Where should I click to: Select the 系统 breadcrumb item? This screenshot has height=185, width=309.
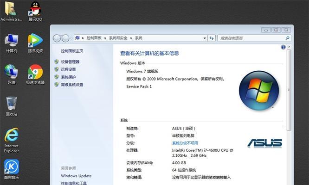tap(139, 38)
